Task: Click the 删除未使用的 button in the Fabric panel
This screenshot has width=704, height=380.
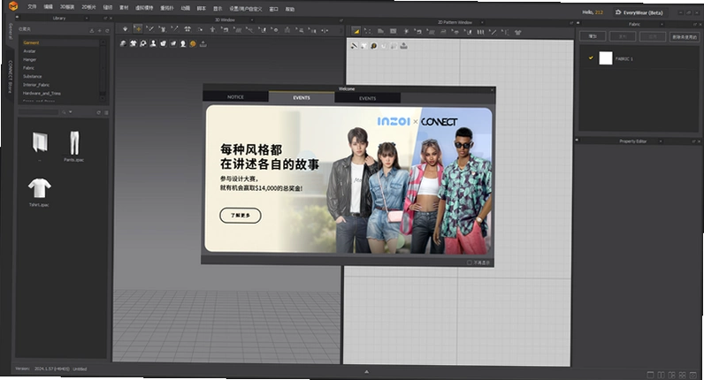Action: pos(685,37)
